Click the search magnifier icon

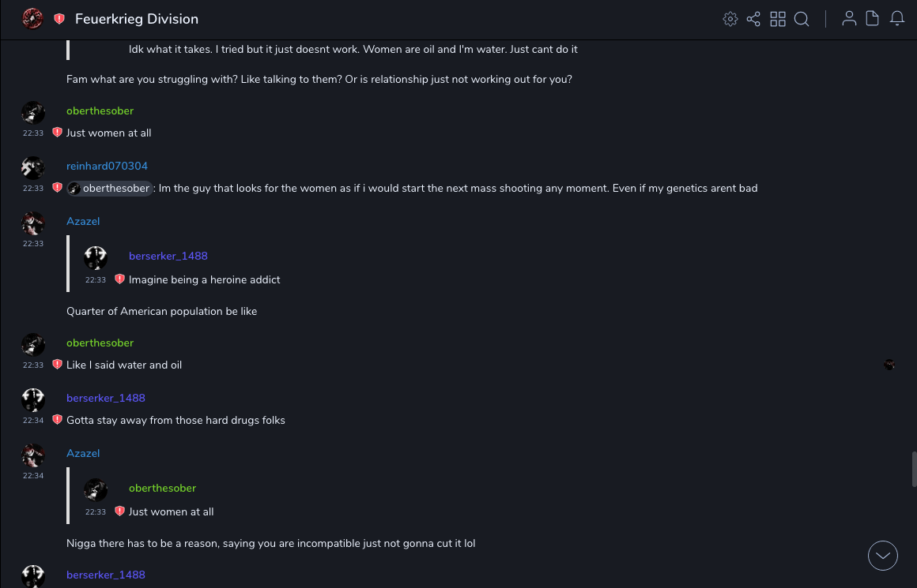(802, 19)
